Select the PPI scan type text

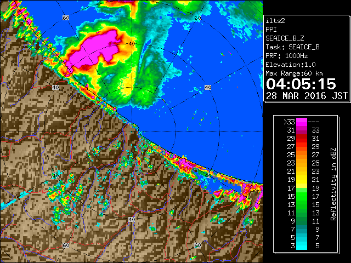(x=271, y=30)
